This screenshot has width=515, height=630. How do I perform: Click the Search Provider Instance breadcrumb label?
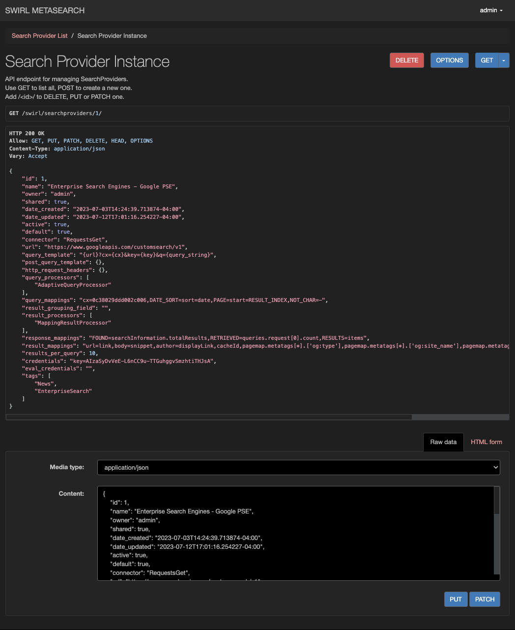112,35
